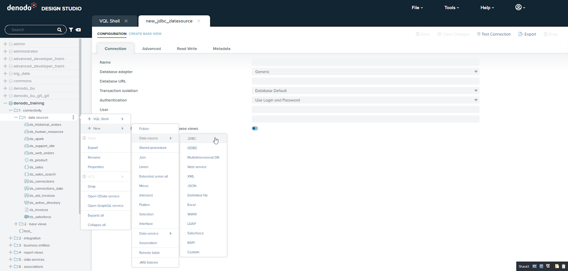Expand the 3 - business entities folder
The width and height of the screenshot is (568, 271).
11,245
